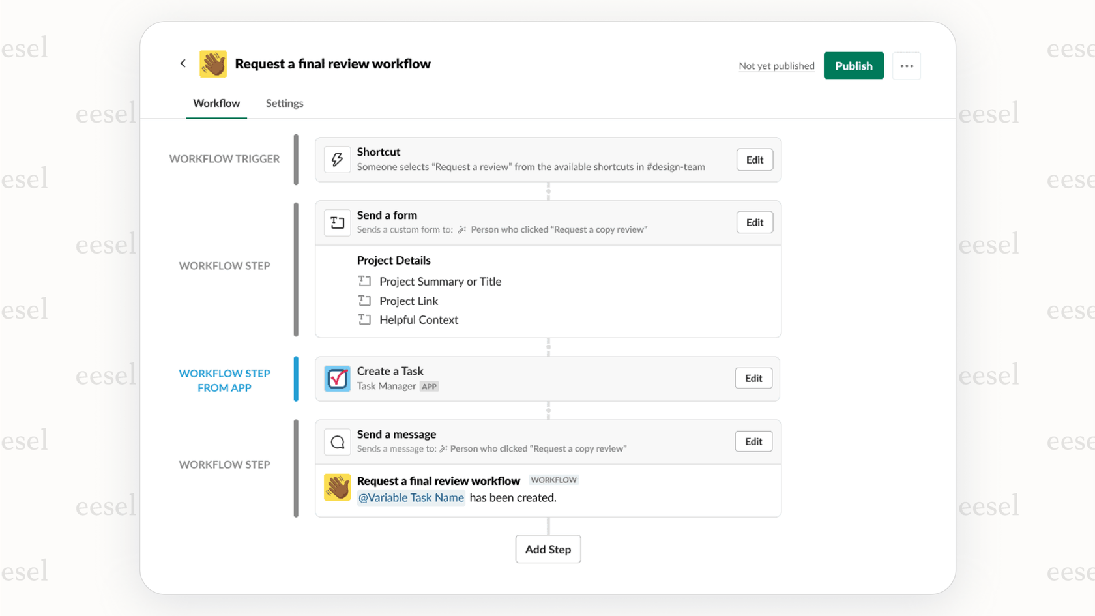This screenshot has height=616, width=1095.
Task: Open the overflow (...) menu
Action: coord(907,65)
